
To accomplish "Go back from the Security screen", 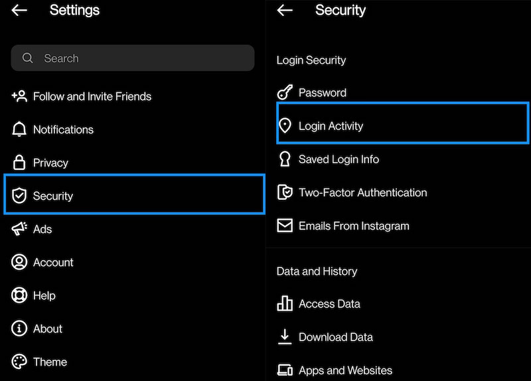I will pyautogui.click(x=285, y=10).
